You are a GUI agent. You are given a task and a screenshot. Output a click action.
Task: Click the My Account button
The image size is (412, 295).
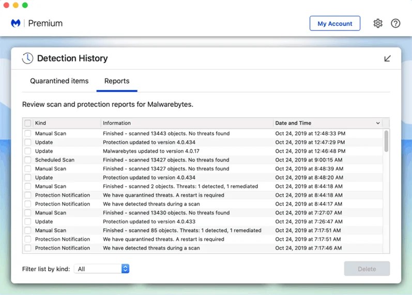tap(334, 23)
